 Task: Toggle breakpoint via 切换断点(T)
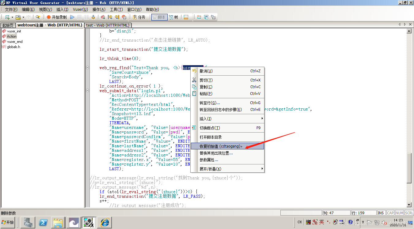pos(227,128)
